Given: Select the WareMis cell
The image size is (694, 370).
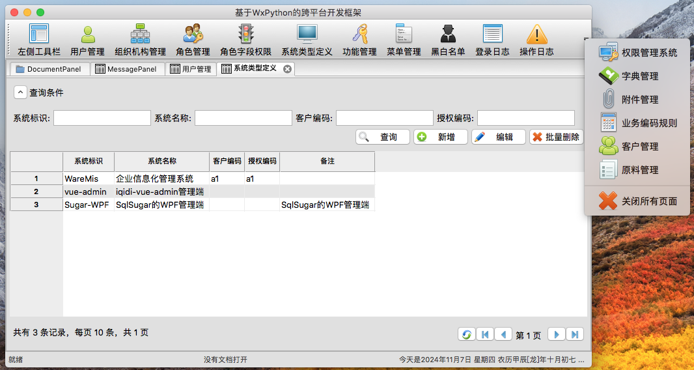Looking at the screenshot, I should (x=89, y=178).
